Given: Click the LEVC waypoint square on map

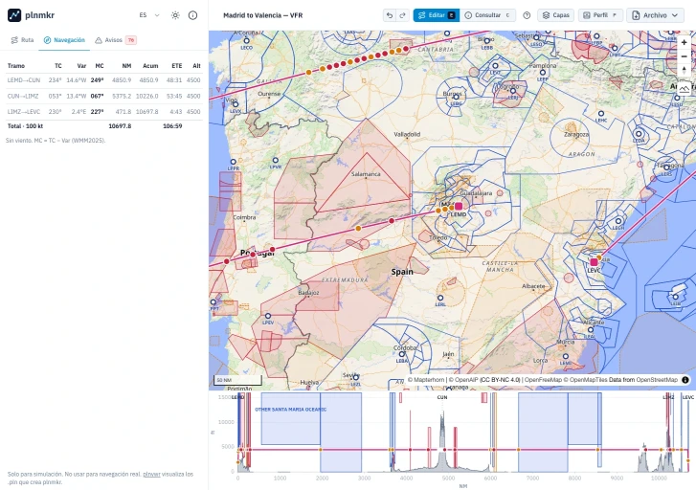Looking at the screenshot, I should pyautogui.click(x=594, y=262).
